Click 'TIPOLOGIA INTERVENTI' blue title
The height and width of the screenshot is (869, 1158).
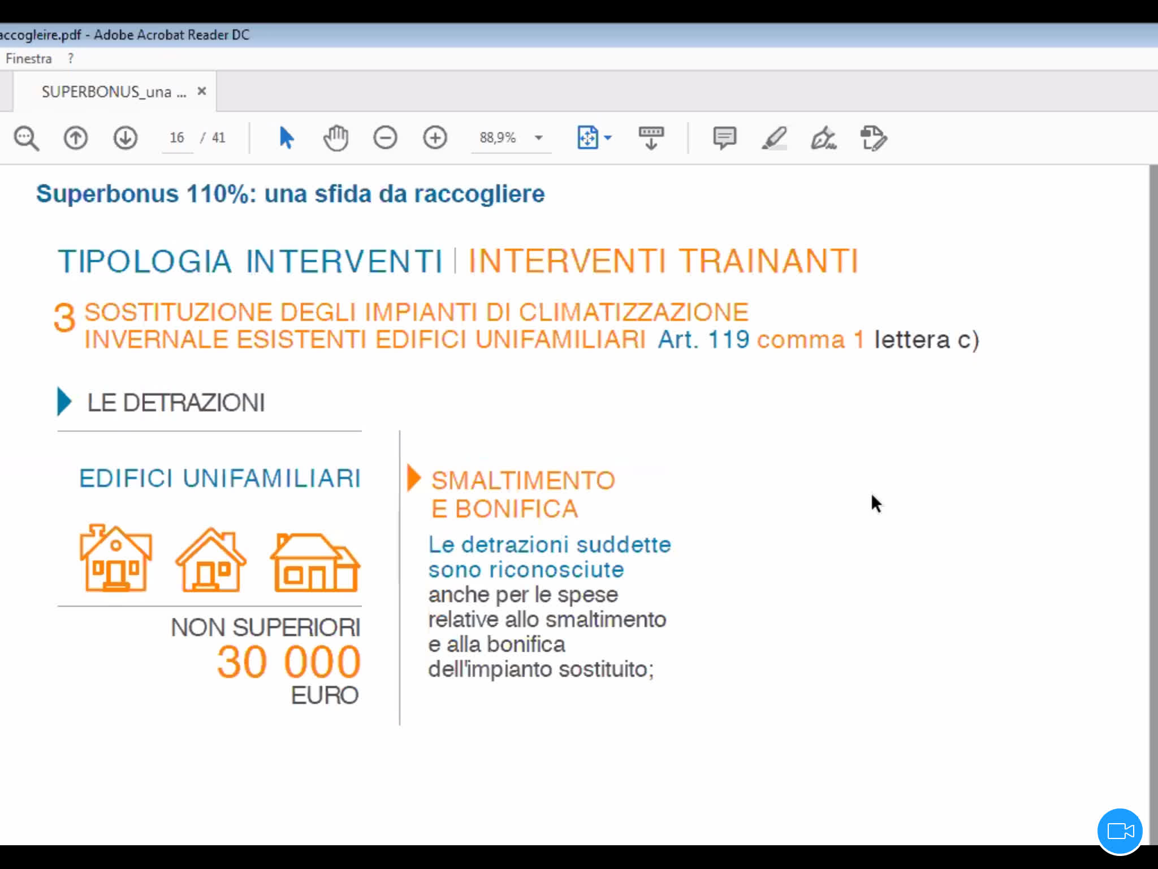pyautogui.click(x=250, y=261)
